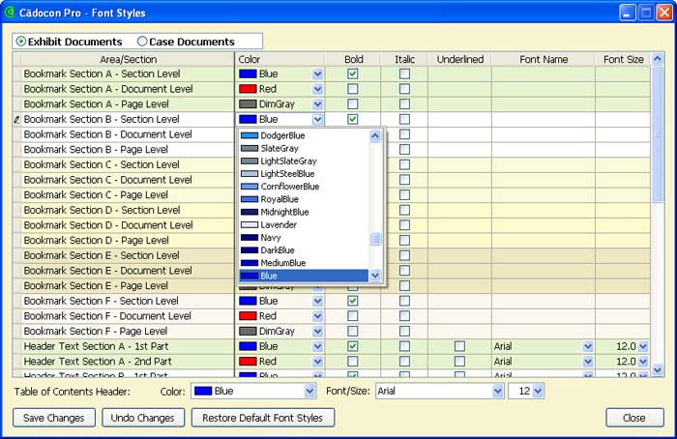This screenshot has width=677, height=439.
Task: Enable Italic for Bookmark Section A - Document Level
Action: (x=404, y=89)
